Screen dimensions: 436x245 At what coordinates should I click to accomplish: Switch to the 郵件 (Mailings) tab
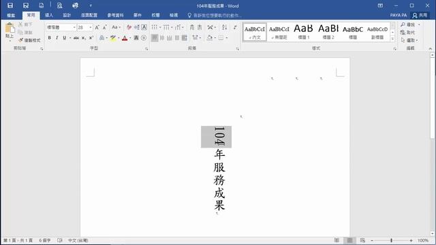[138, 15]
